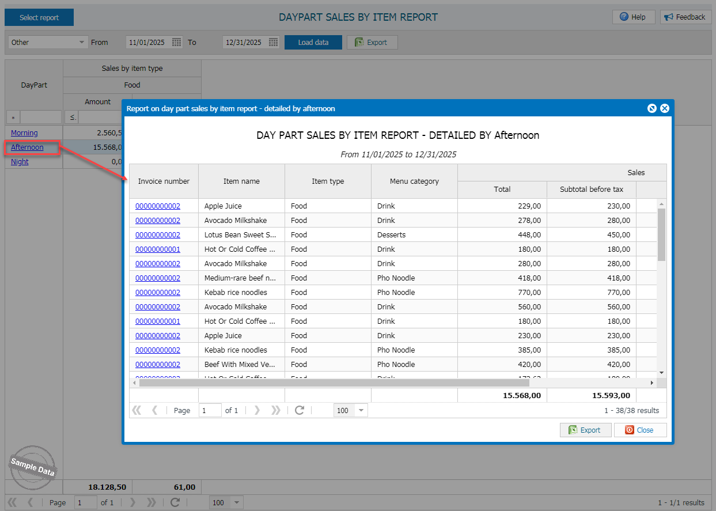
Task: Expand the dialog page size dropdown
Action: tap(361, 411)
